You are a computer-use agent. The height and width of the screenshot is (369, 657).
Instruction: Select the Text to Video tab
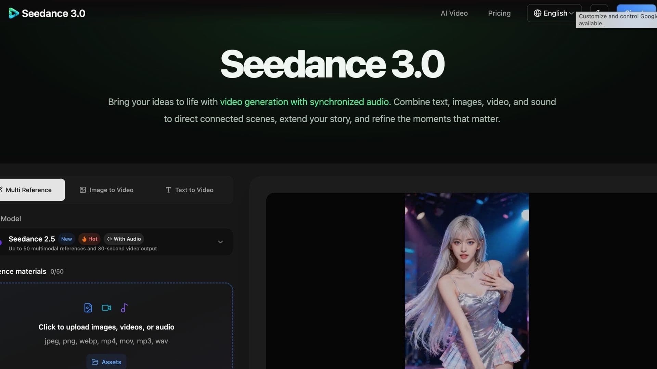pyautogui.click(x=190, y=190)
